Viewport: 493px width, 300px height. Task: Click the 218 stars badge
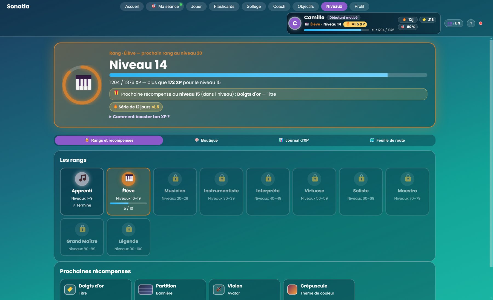(x=428, y=19)
